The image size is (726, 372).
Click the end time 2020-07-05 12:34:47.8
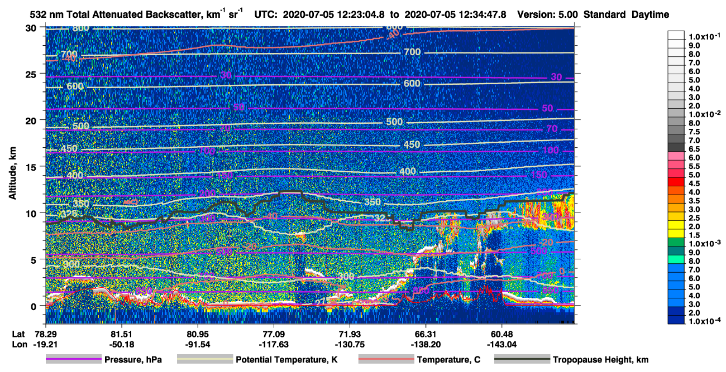[x=456, y=15]
